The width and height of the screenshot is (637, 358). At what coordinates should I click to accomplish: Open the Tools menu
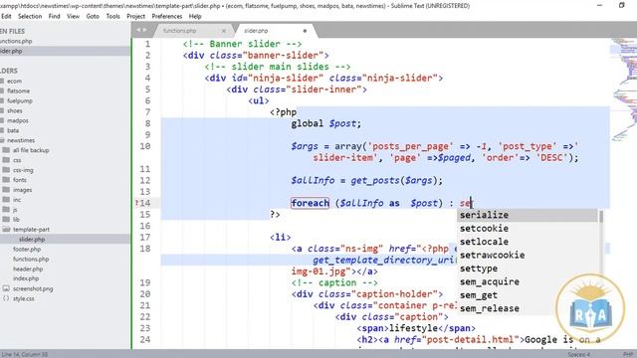(x=112, y=16)
